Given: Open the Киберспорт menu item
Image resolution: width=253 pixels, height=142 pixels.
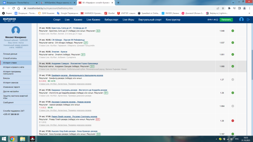Looking at the screenshot, I should click(111, 20).
